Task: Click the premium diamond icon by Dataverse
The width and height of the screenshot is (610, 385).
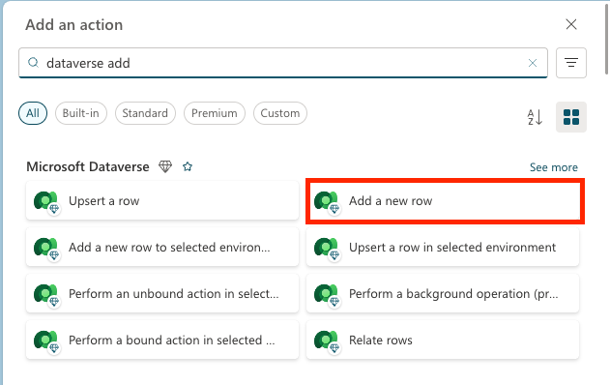Action: (165, 167)
